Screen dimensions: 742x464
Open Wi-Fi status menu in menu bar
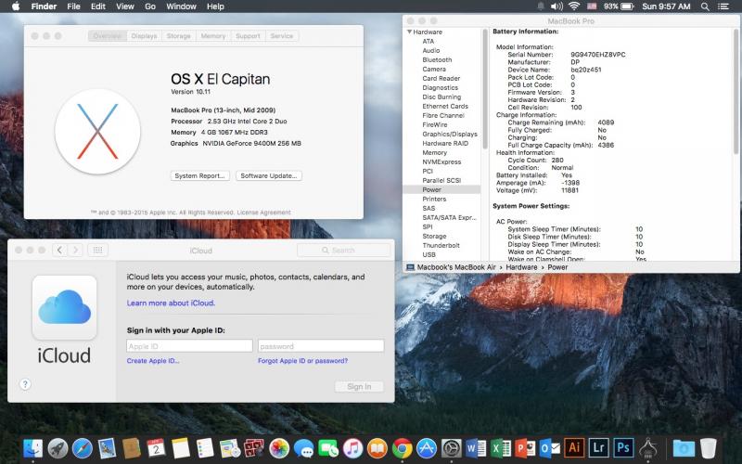[574, 6]
